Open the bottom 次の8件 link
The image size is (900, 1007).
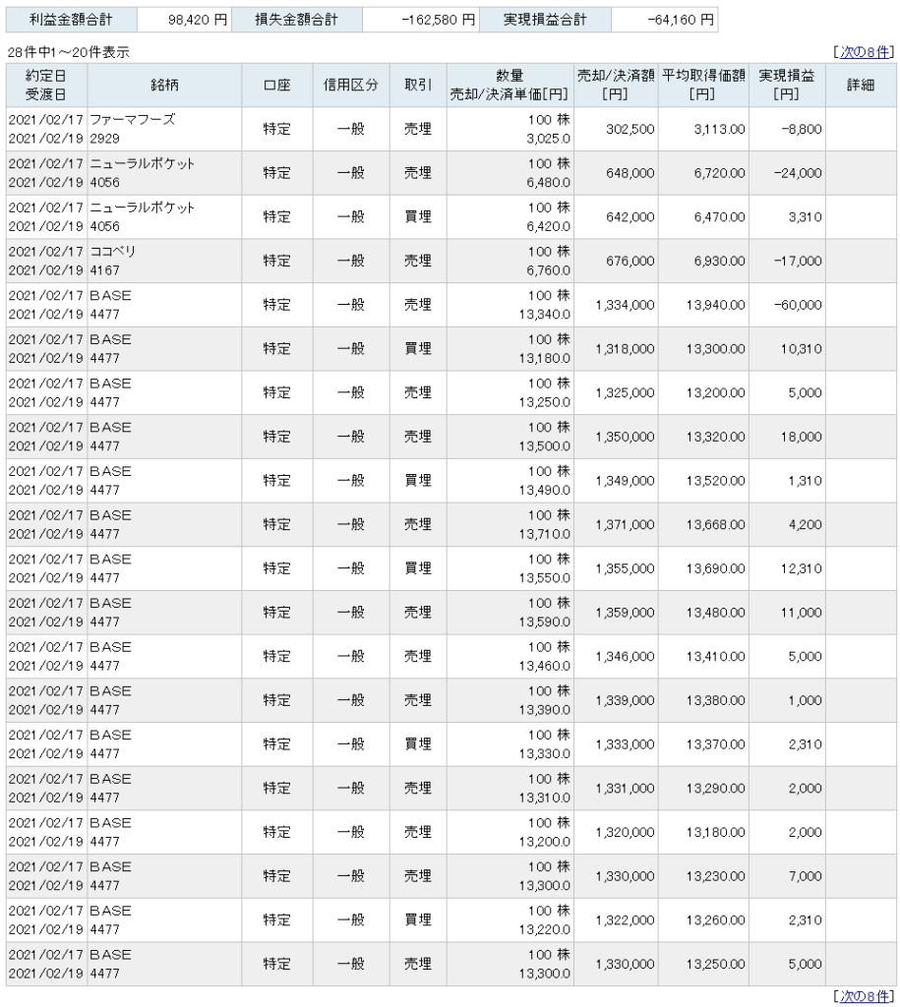(864, 995)
